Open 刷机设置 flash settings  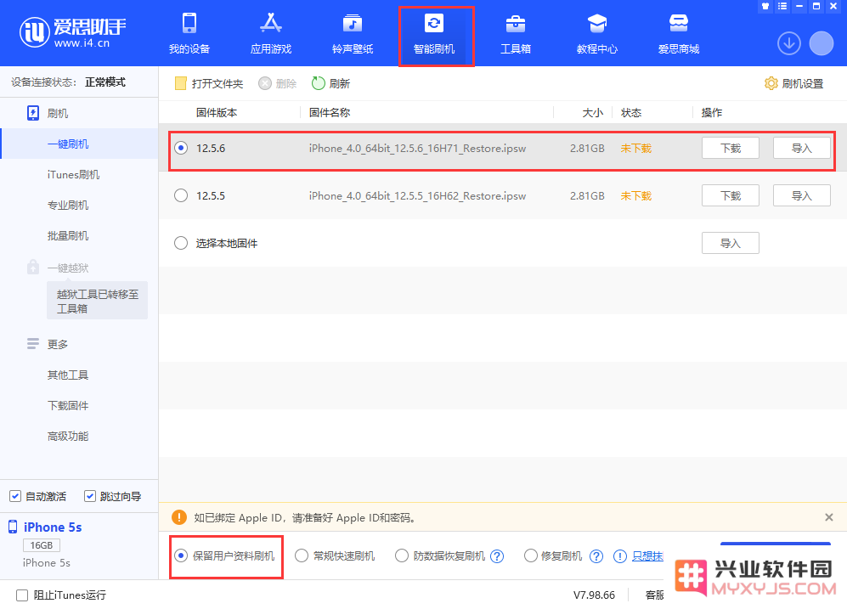coord(793,84)
